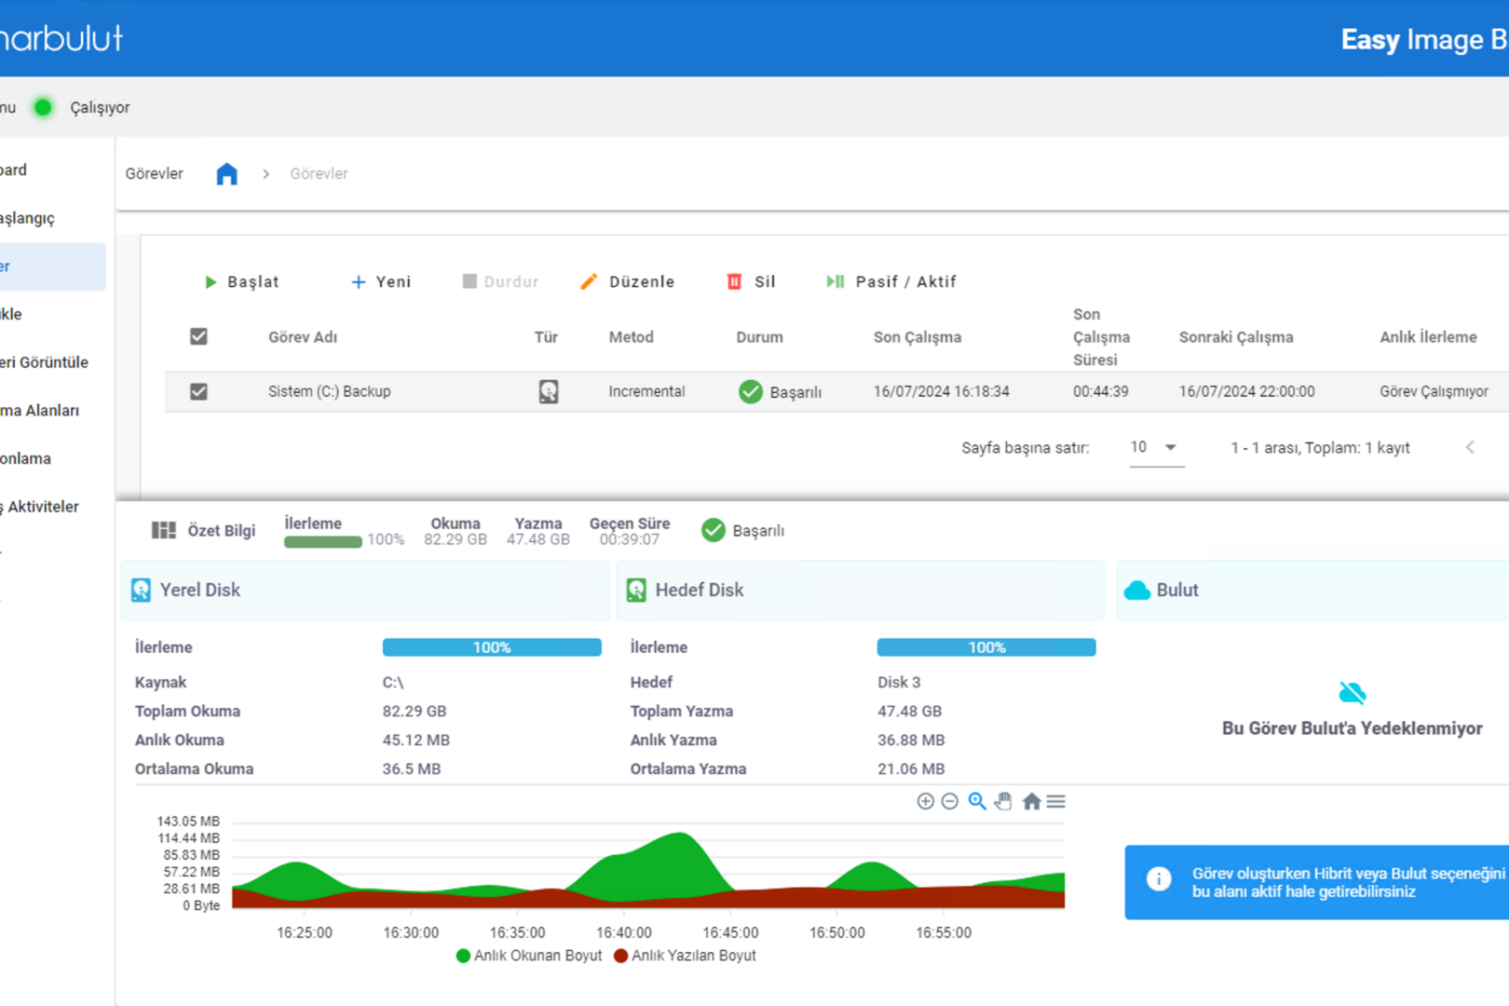Toggle the select-all tasks header checkbox
The image size is (1509, 1006).
point(198,336)
